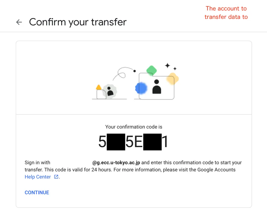Click the 'Your confirmation code is' label
The height and width of the screenshot is (221, 267).
pos(134,127)
